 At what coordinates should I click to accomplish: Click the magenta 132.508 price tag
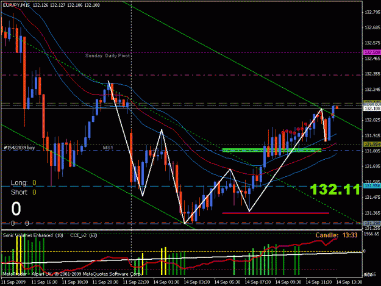(372, 52)
